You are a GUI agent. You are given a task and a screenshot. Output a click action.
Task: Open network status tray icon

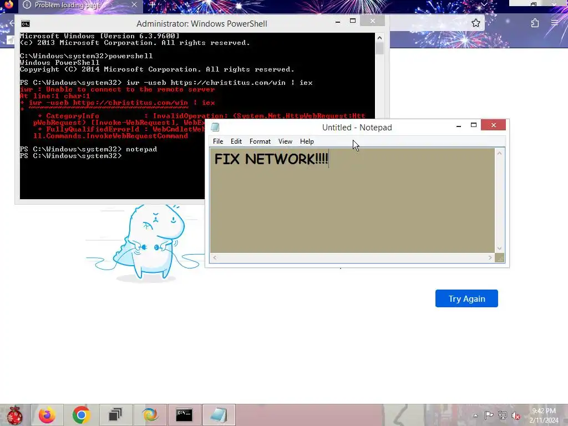(502, 415)
